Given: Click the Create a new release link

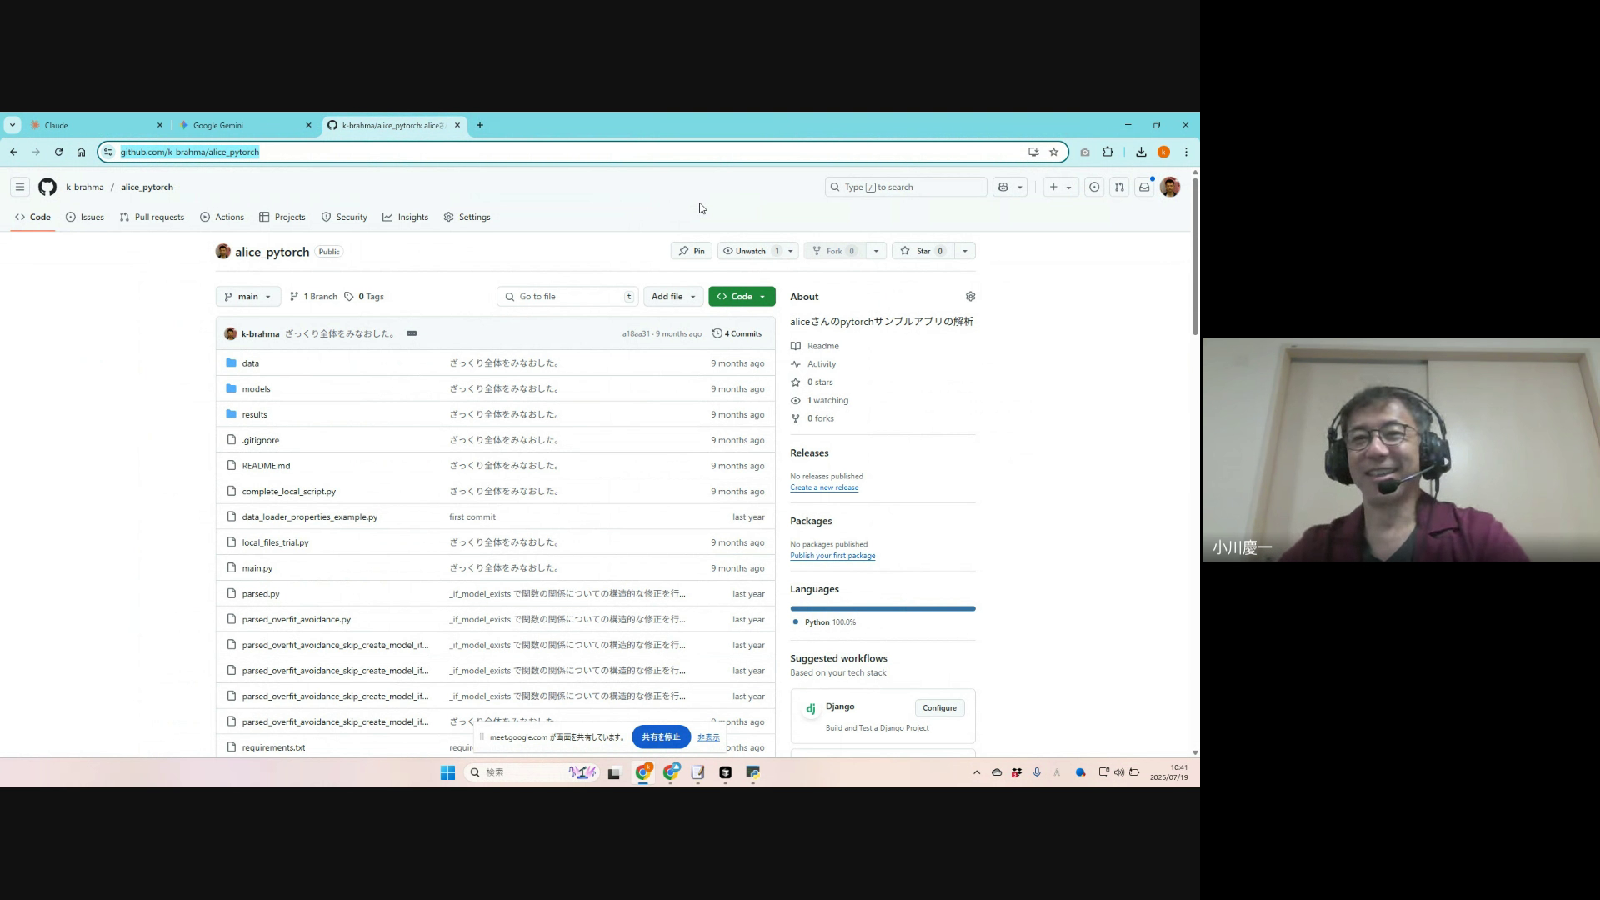Looking at the screenshot, I should tap(824, 487).
